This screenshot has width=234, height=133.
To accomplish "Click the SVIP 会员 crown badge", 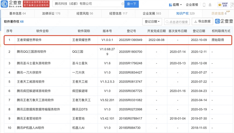I will click(x=224, y=4).
